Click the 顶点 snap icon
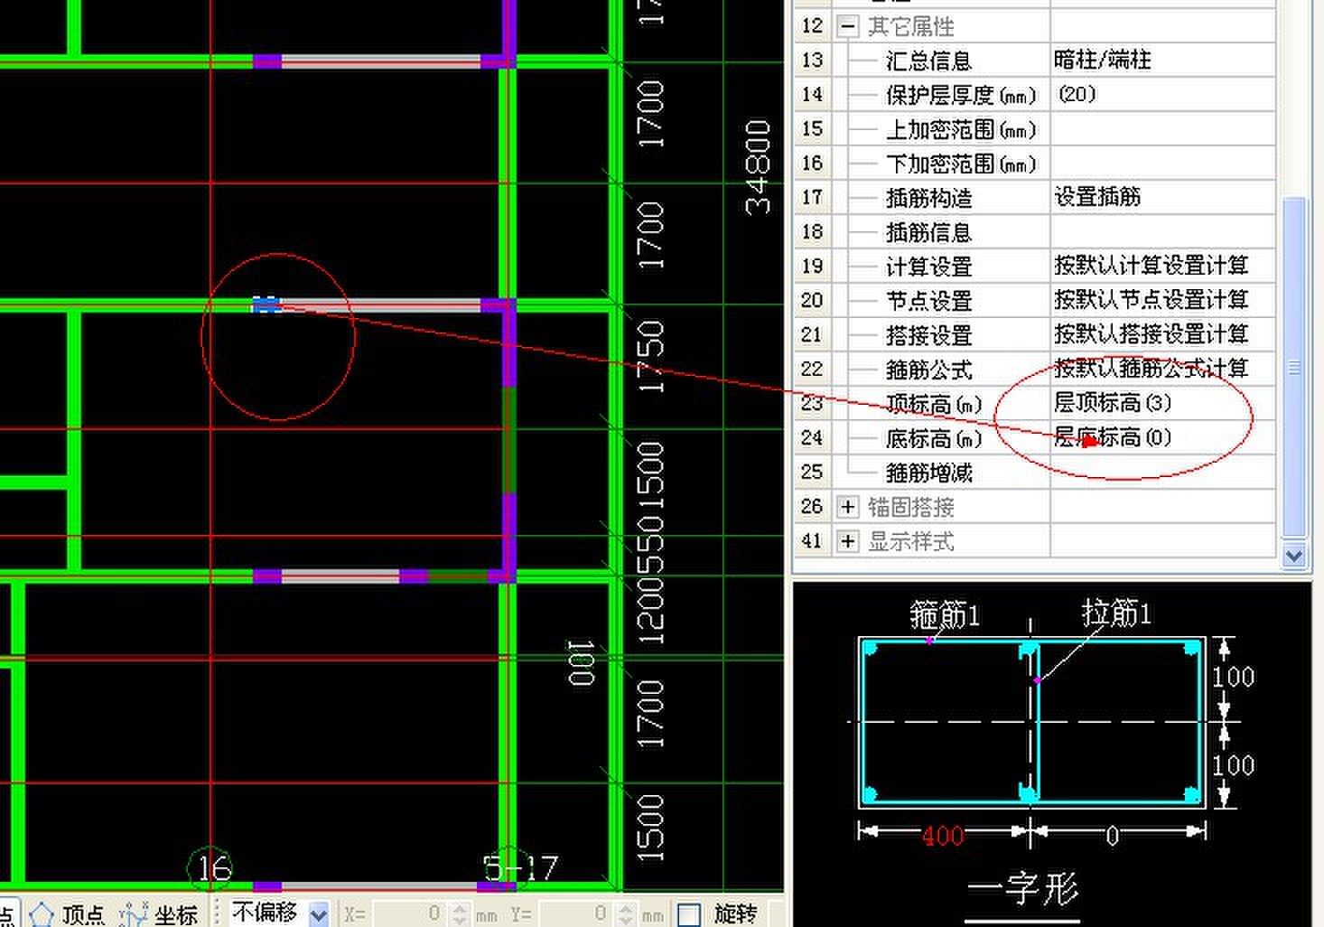Screen dimensions: 1324x927 [x=42, y=914]
